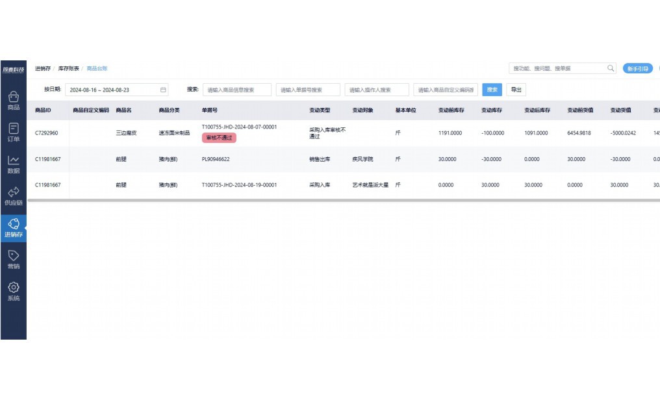
Task: Click document number T100755-JHD-2024-08-07-00001
Action: pos(239,127)
